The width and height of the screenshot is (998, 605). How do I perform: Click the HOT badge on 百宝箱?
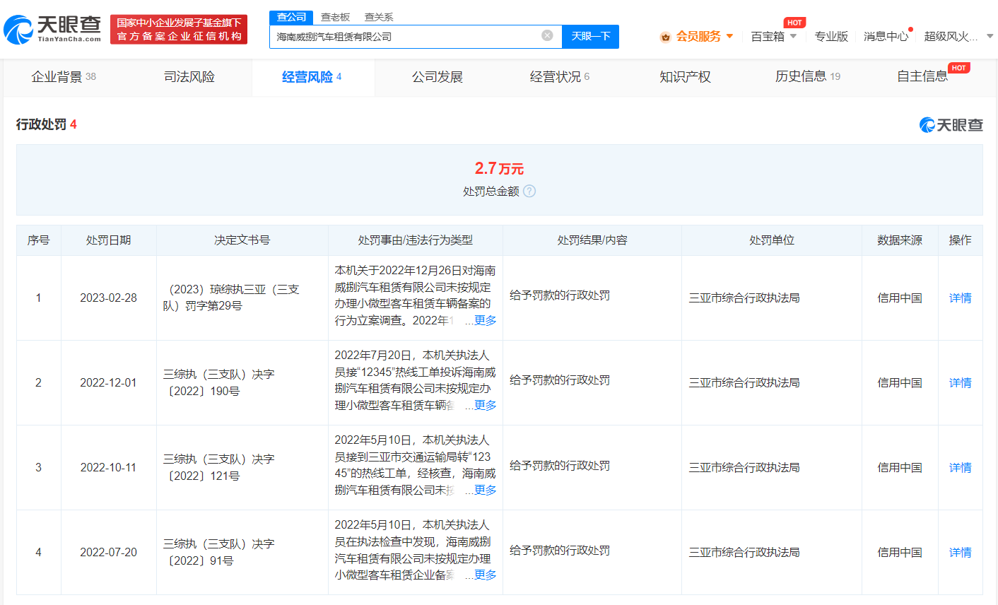click(794, 22)
